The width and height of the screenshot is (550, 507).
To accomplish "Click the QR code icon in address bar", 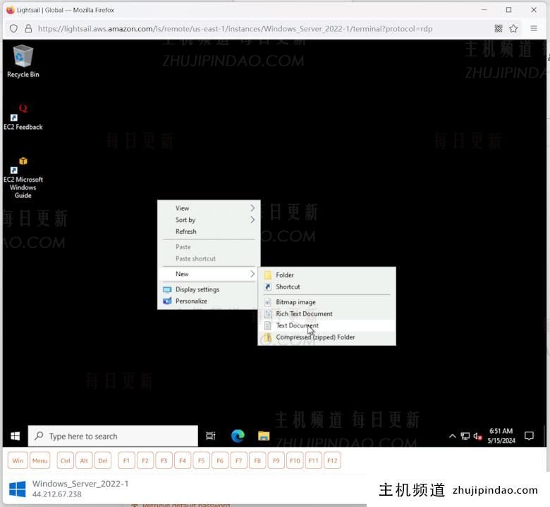I will click(499, 29).
